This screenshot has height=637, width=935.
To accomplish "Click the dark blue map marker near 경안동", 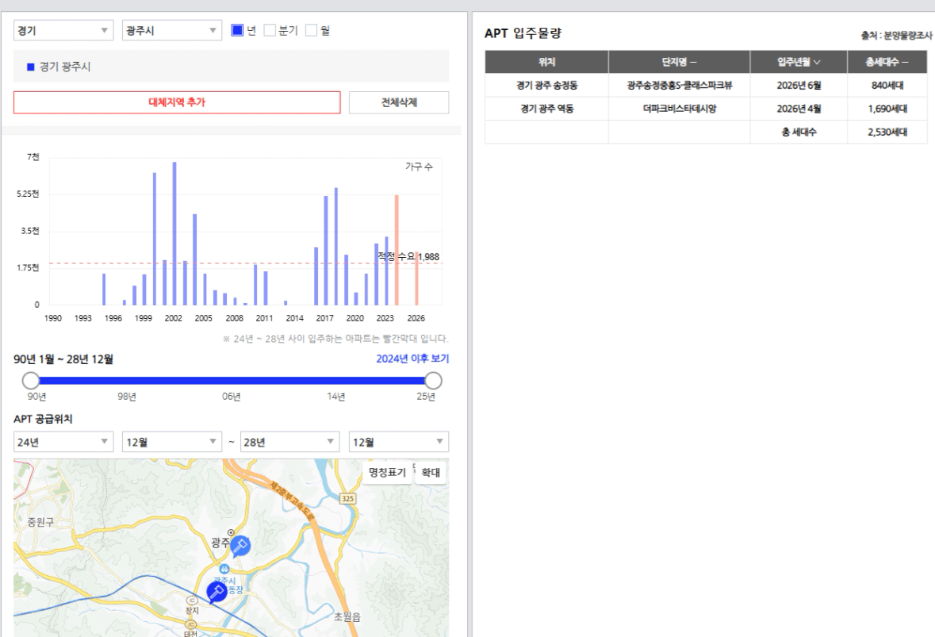I will [217, 592].
